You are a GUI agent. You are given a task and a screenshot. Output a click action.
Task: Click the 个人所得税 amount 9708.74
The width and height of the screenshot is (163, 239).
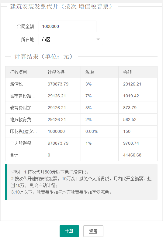click(131, 143)
